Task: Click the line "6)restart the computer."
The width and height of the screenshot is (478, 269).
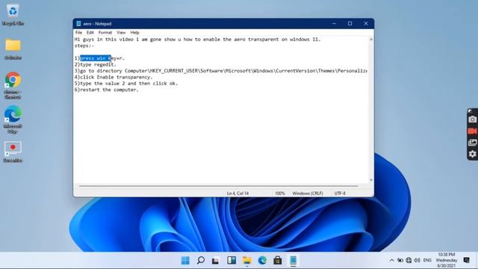Action: point(106,90)
